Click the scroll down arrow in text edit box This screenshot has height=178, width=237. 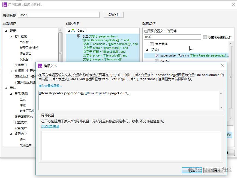[221, 108]
